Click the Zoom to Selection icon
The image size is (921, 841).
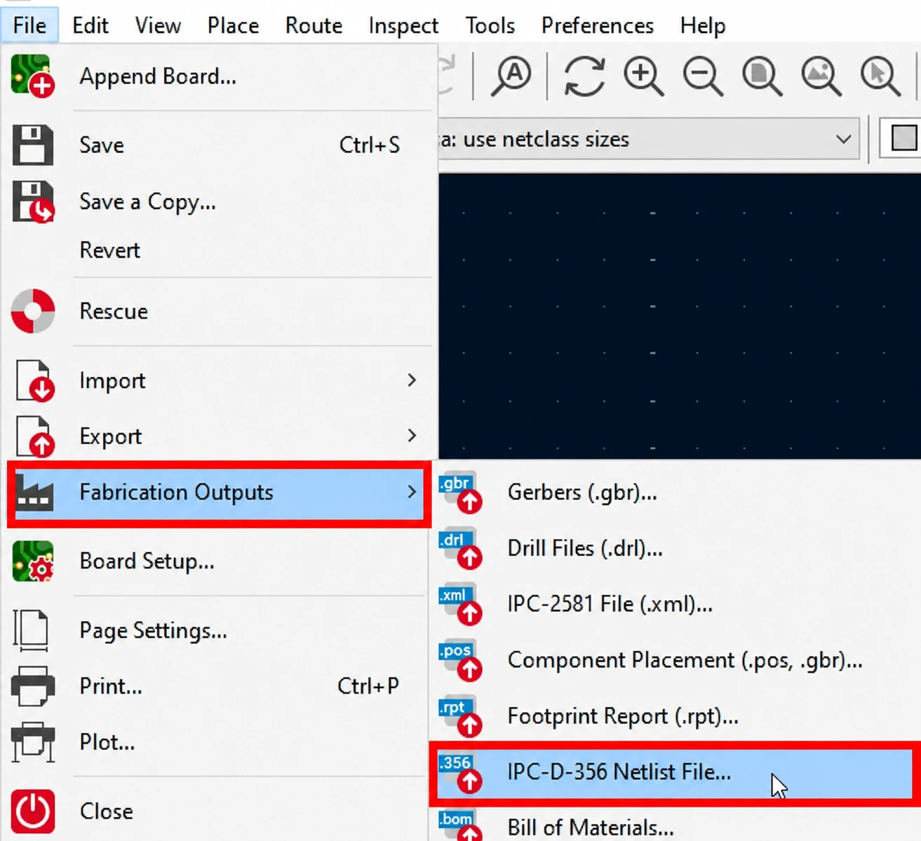[x=880, y=76]
